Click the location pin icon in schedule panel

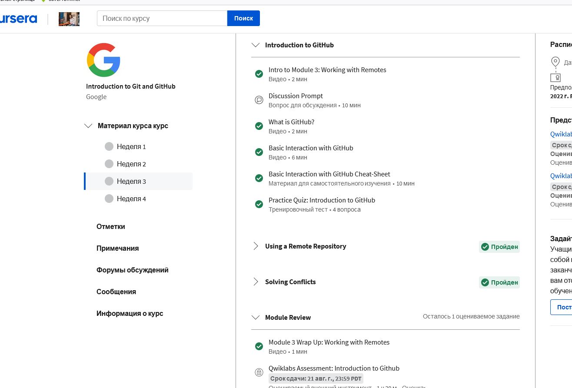pos(555,62)
